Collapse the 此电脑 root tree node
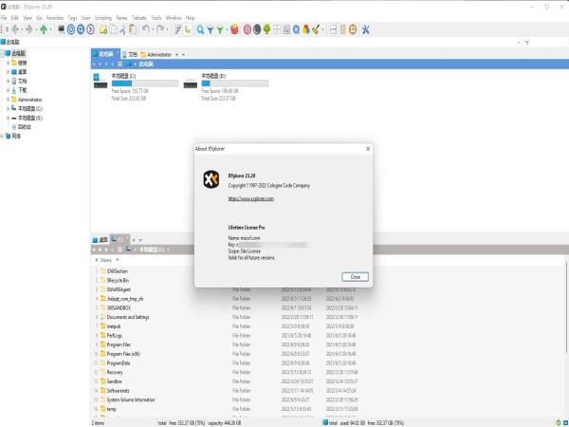Screen dimensions: 569x427 [2, 53]
